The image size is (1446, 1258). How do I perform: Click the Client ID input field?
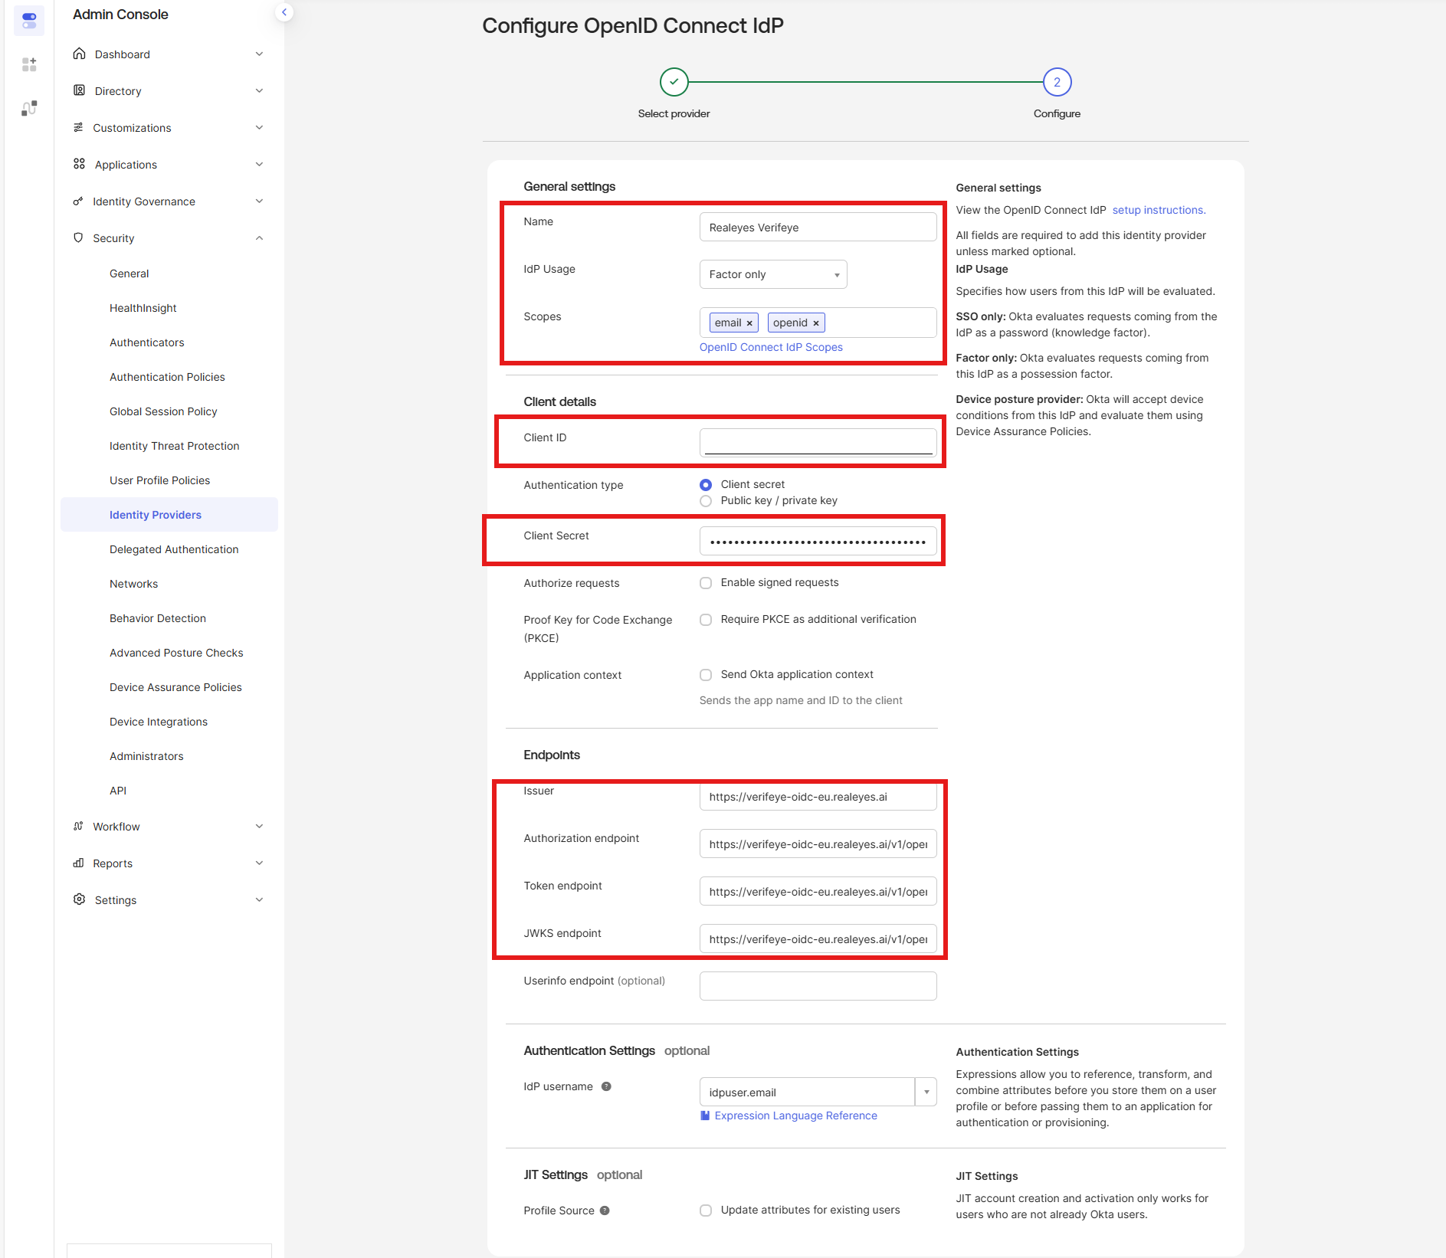818,442
